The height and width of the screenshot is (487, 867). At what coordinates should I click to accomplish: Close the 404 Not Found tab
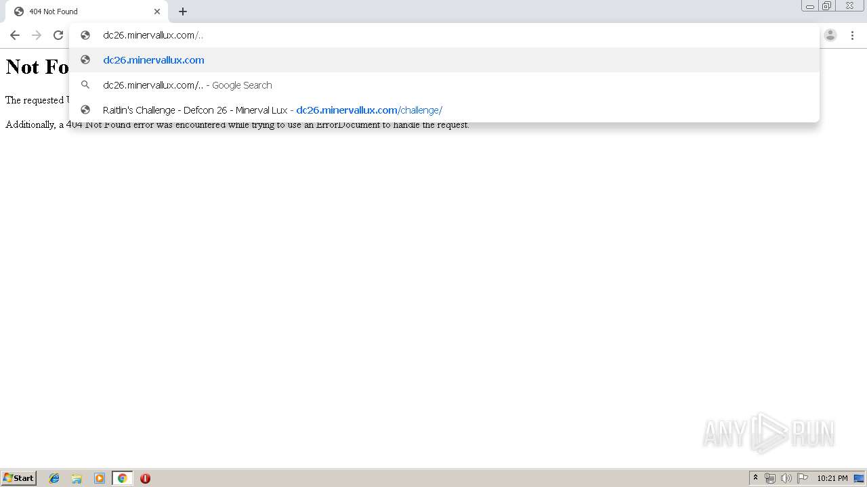pyautogui.click(x=157, y=11)
